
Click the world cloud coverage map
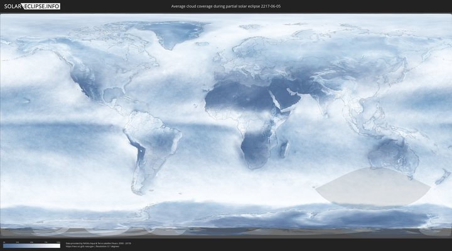point(226,125)
